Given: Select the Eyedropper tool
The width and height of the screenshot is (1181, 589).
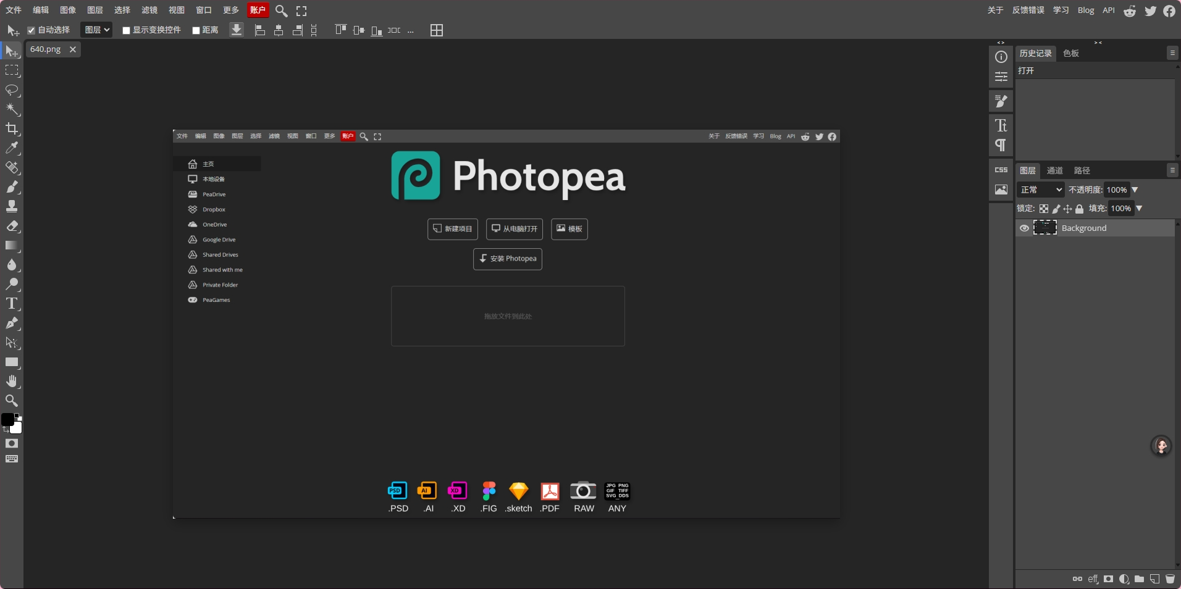Looking at the screenshot, I should (x=12, y=148).
